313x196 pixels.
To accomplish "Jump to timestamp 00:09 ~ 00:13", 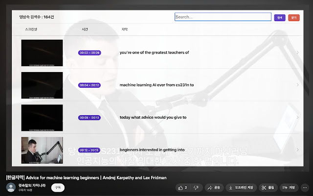I will point(89,118).
